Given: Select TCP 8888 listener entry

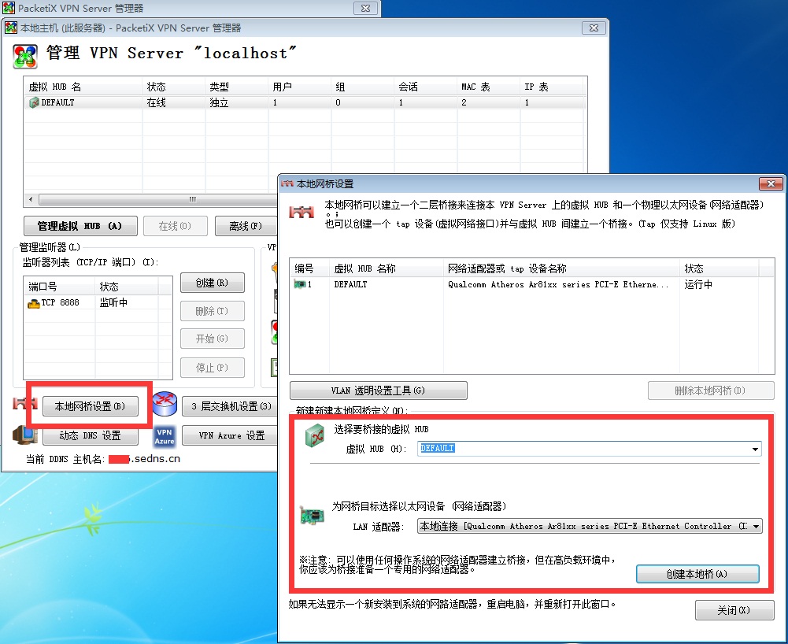Looking at the screenshot, I should coord(60,302).
